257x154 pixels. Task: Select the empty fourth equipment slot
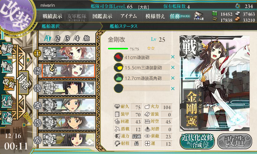[142, 88]
